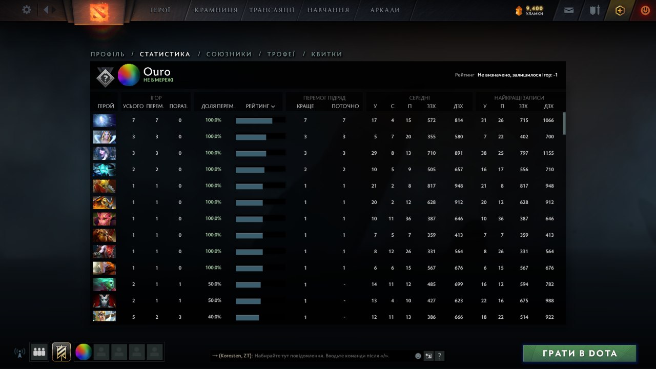Select hero portrait in the 7-games row

pos(104,120)
